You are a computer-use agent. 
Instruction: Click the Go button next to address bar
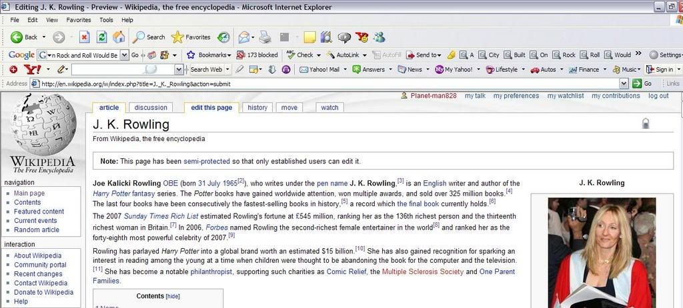[643, 84]
